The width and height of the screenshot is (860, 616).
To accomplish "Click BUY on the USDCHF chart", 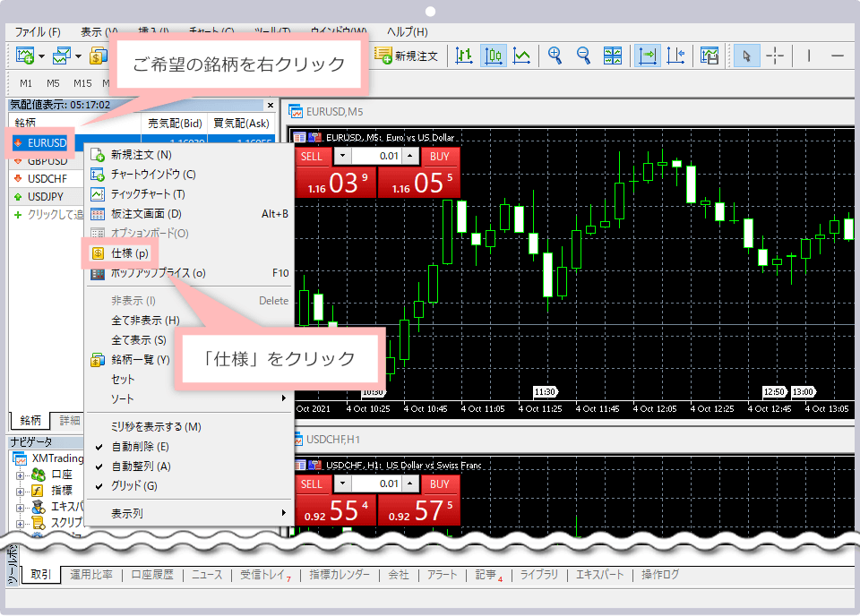I will [x=439, y=484].
